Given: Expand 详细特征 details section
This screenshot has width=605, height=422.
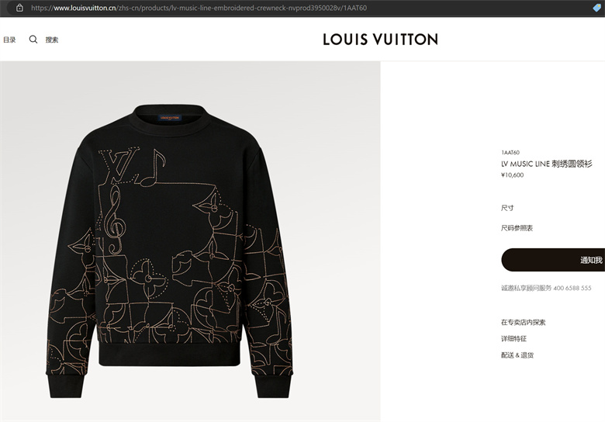Looking at the screenshot, I should 513,339.
